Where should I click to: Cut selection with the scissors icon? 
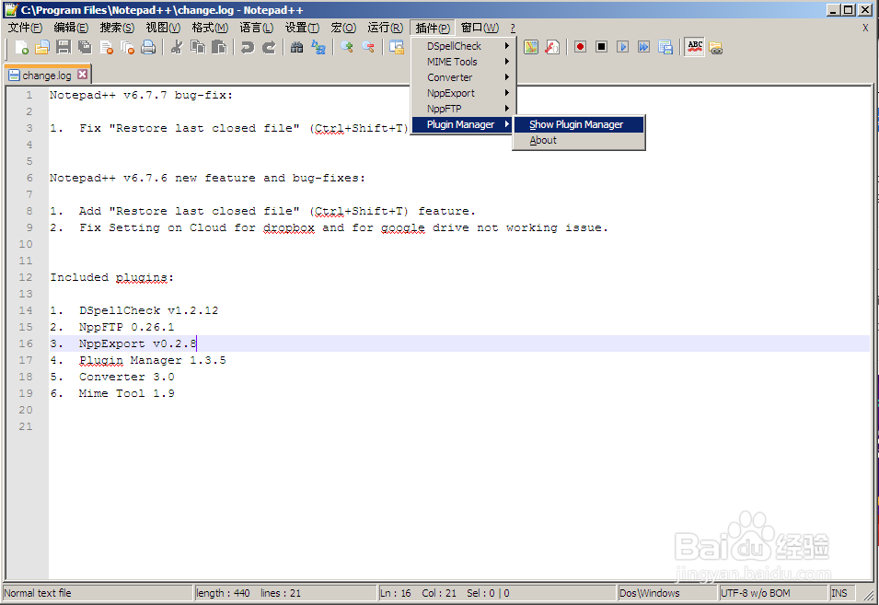click(x=177, y=48)
